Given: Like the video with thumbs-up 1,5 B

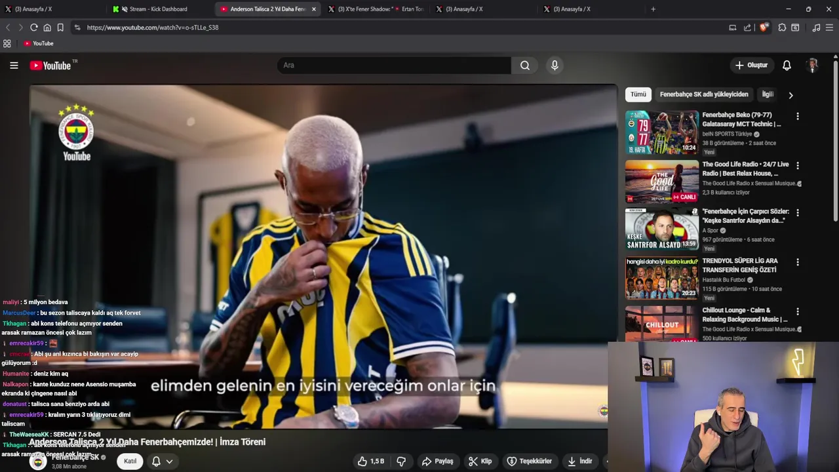Looking at the screenshot, I should (x=371, y=462).
